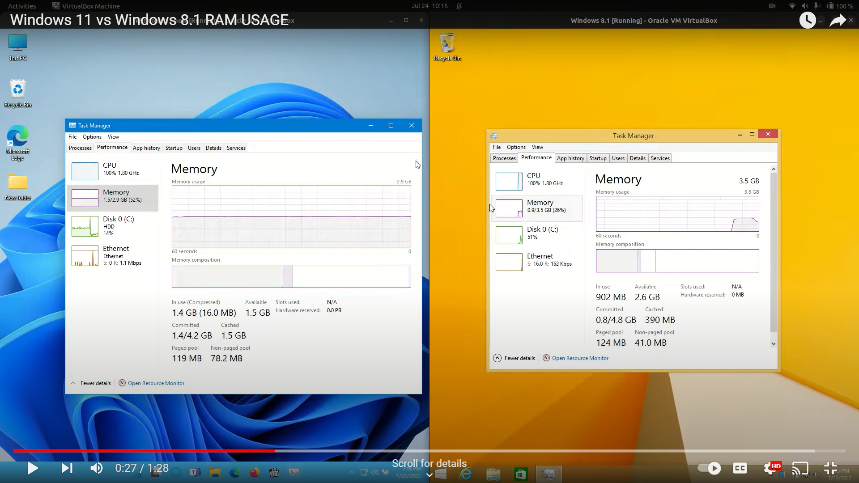Open View menu in Windows 11 Task Manager
Image resolution: width=859 pixels, height=483 pixels.
tap(113, 137)
